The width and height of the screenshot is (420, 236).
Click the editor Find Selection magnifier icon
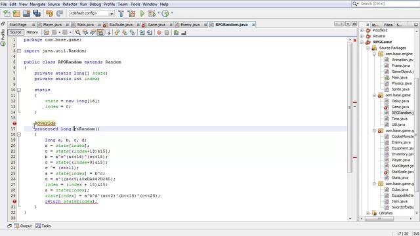click(x=77, y=33)
